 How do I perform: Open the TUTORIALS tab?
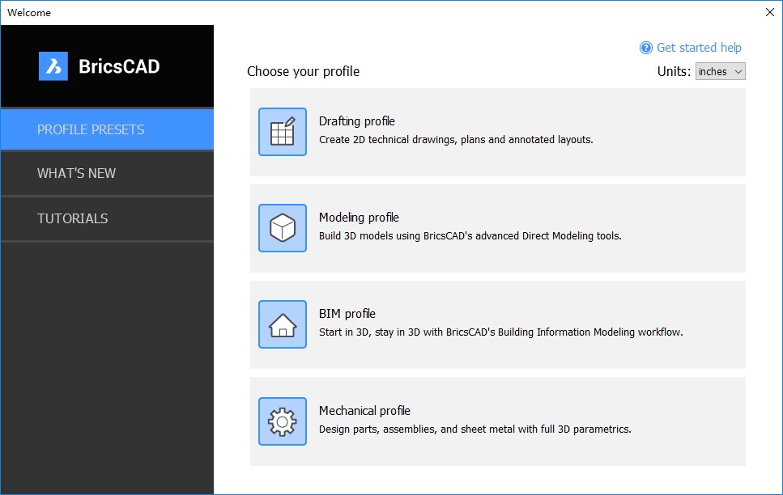(108, 218)
